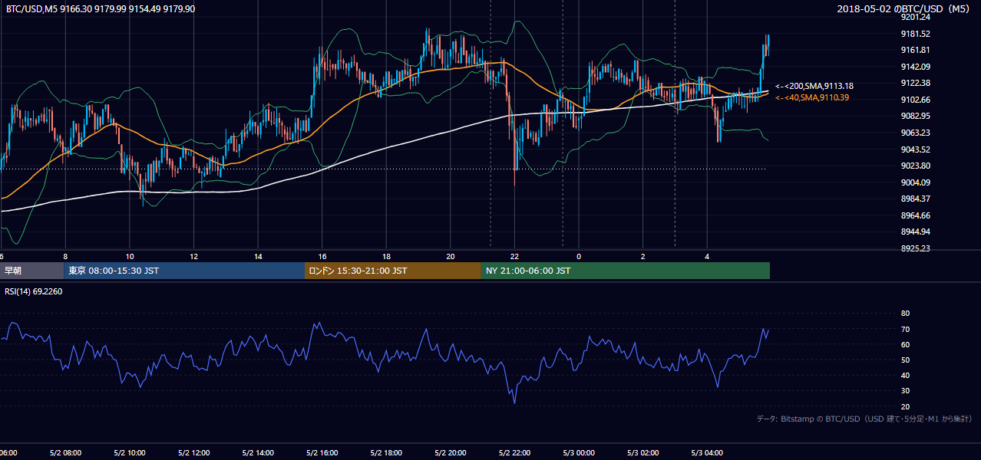Click price axis label 8984.37
Viewport: 981px width, 460px height.
pos(915,199)
